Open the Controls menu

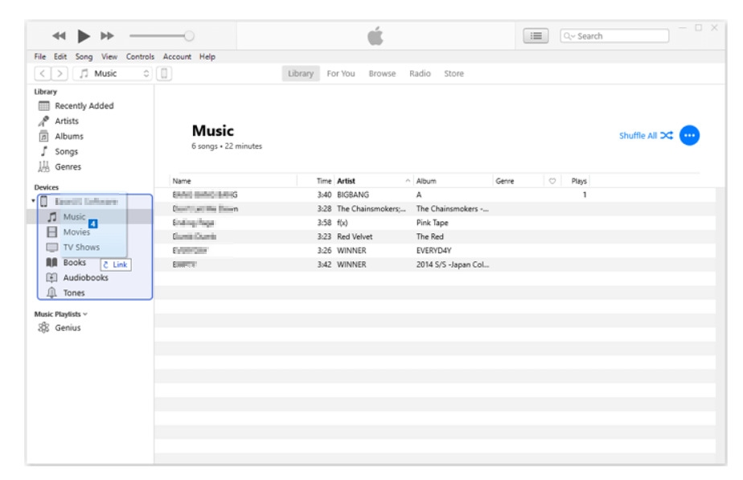tap(140, 56)
